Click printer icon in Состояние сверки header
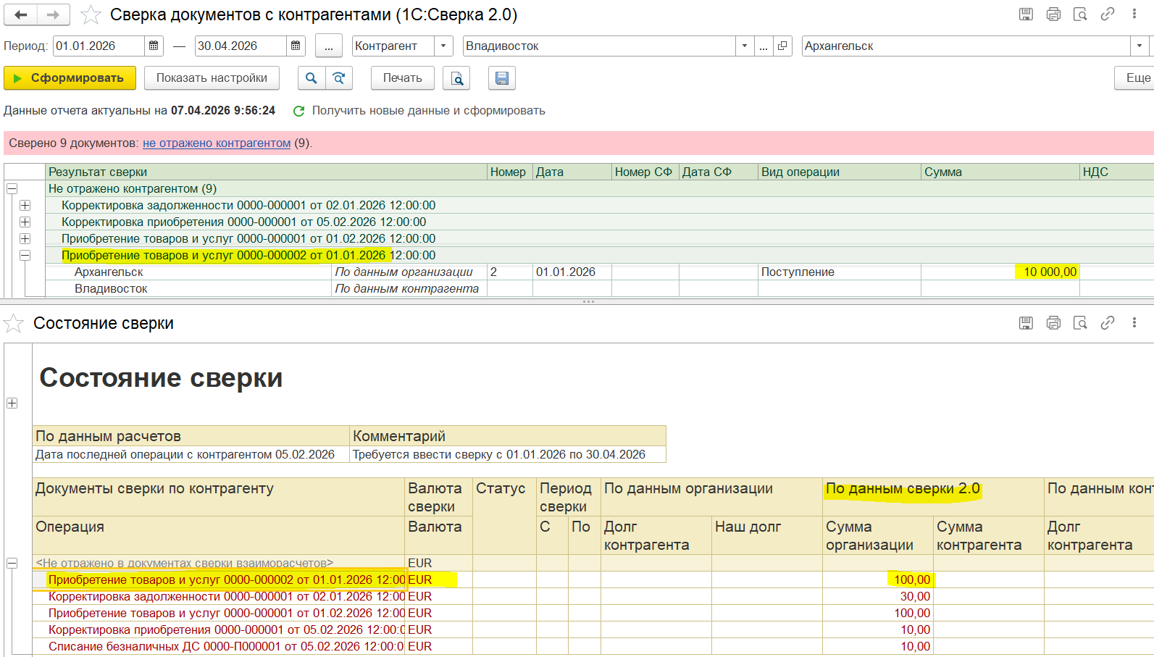 click(x=1053, y=323)
